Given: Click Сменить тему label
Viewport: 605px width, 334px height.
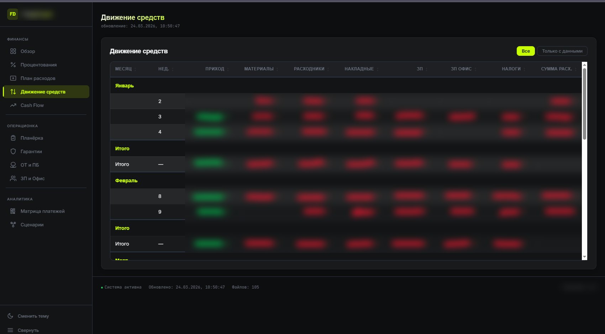Looking at the screenshot, I should click(x=33, y=316).
